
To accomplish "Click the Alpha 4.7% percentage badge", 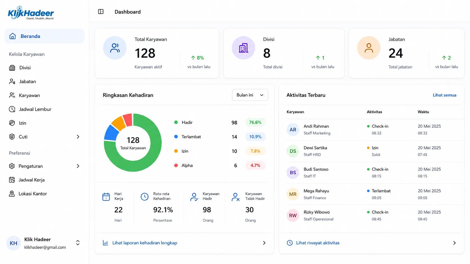I will point(255,165).
